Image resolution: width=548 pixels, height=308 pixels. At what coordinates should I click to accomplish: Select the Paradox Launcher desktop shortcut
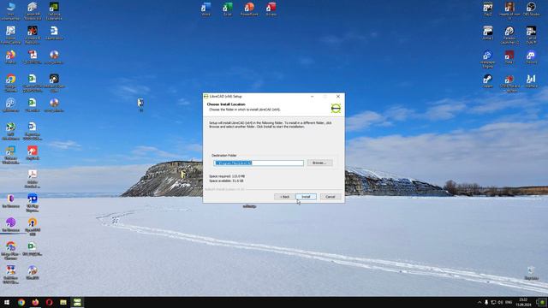(x=509, y=35)
